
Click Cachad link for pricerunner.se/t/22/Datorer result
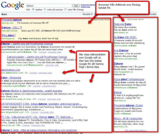(x=42, y=52)
